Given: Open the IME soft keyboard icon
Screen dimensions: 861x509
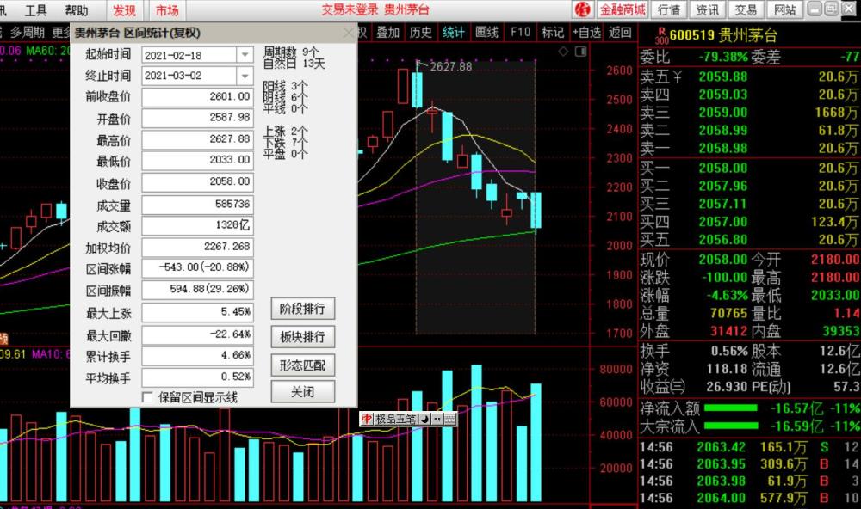Looking at the screenshot, I should click(449, 419).
